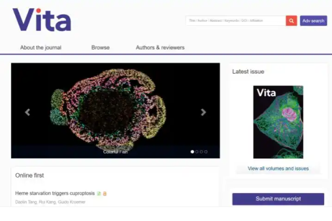This screenshot has width=332, height=221.
Task: Open the About the journal menu
Action: (x=41, y=48)
